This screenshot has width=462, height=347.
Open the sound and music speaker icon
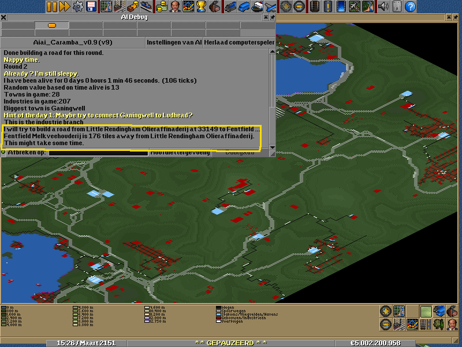coord(383,6)
